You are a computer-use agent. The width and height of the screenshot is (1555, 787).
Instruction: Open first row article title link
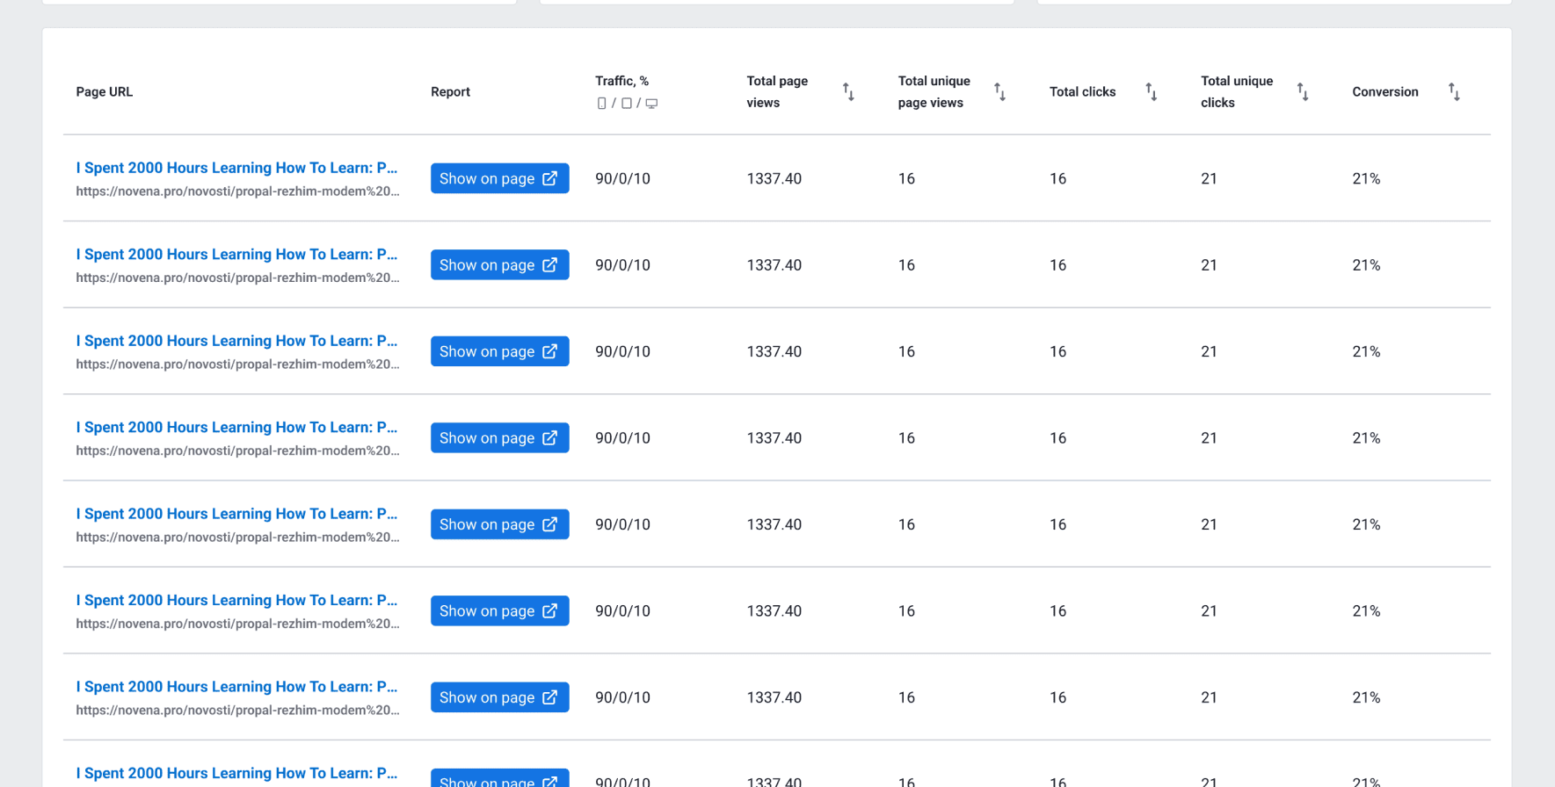236,168
